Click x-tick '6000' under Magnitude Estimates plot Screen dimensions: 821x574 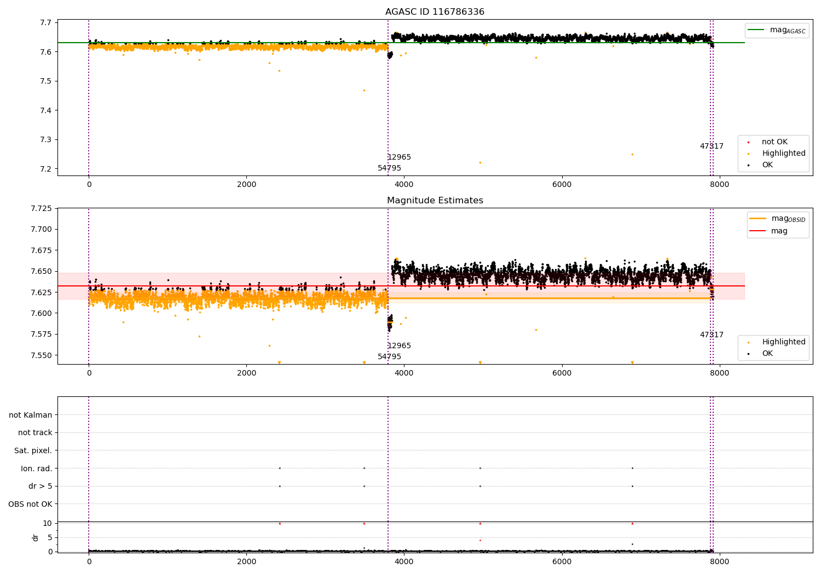[x=562, y=373]
